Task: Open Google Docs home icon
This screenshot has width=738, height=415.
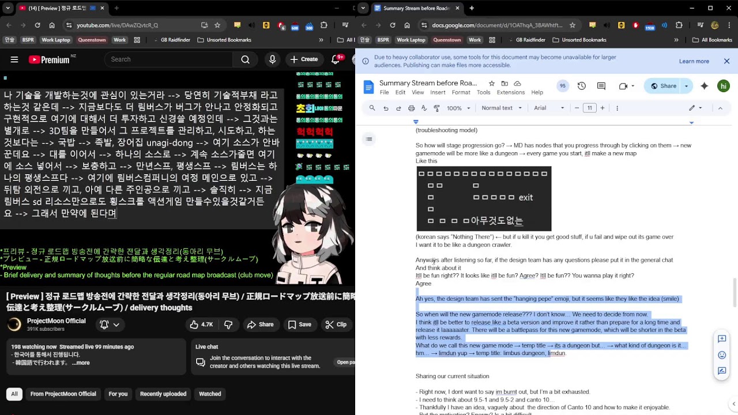Action: coord(369,87)
